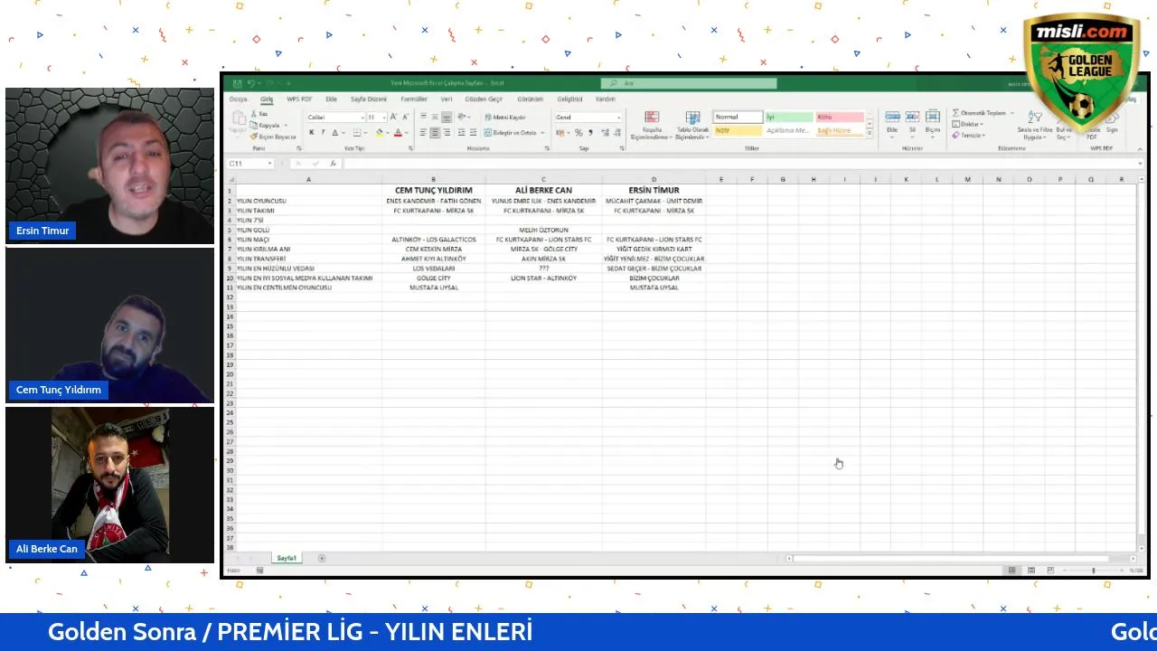Expand the cell styles gallery

(870, 133)
